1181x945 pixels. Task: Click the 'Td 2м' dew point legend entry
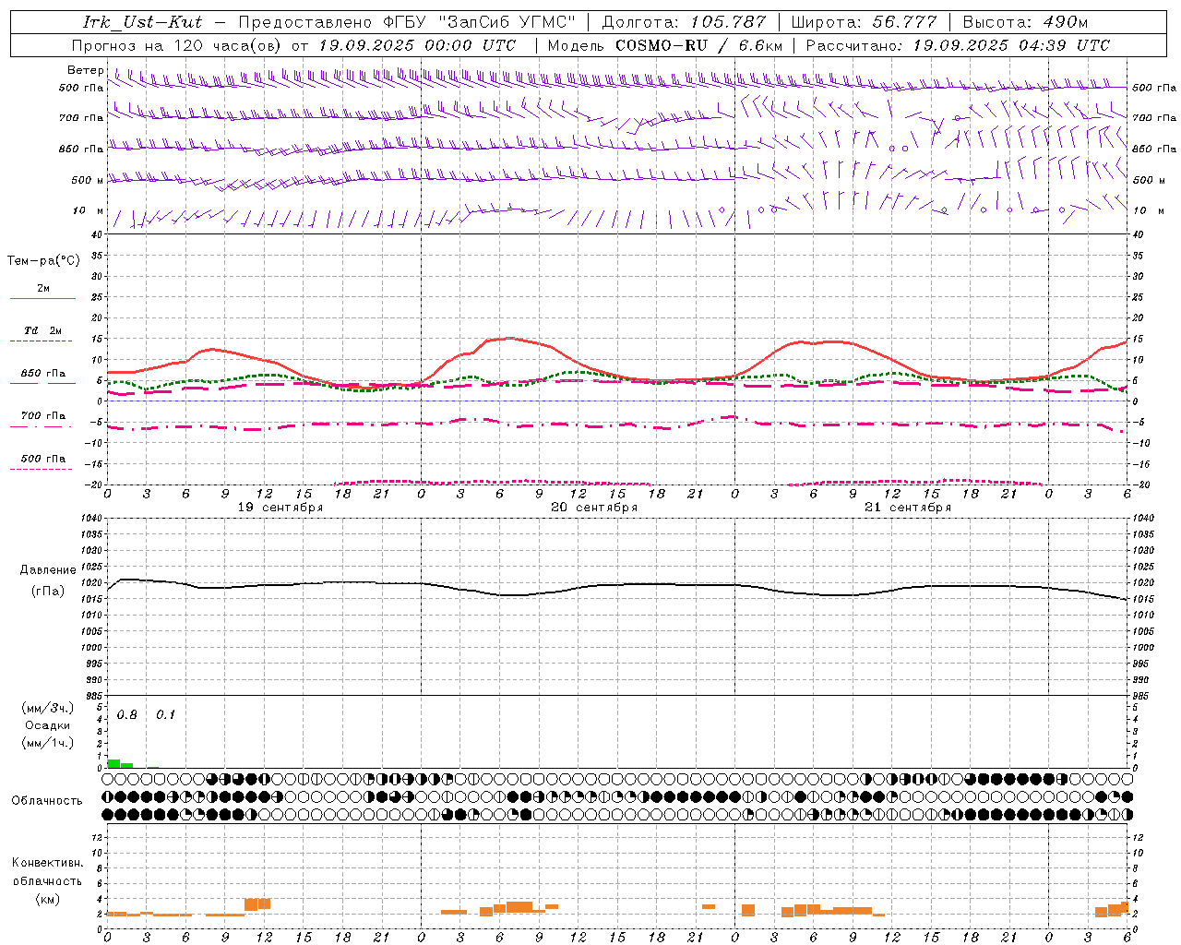tap(42, 330)
